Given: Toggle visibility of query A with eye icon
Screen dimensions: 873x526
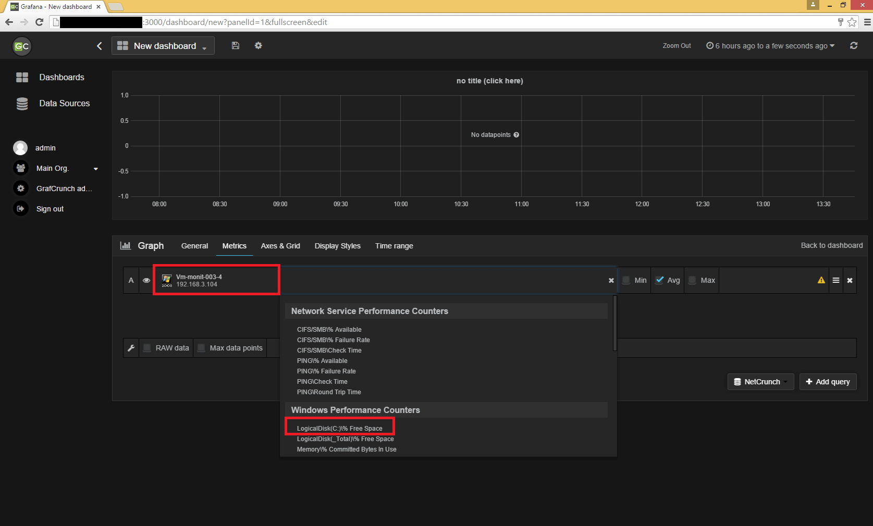Looking at the screenshot, I should (146, 280).
